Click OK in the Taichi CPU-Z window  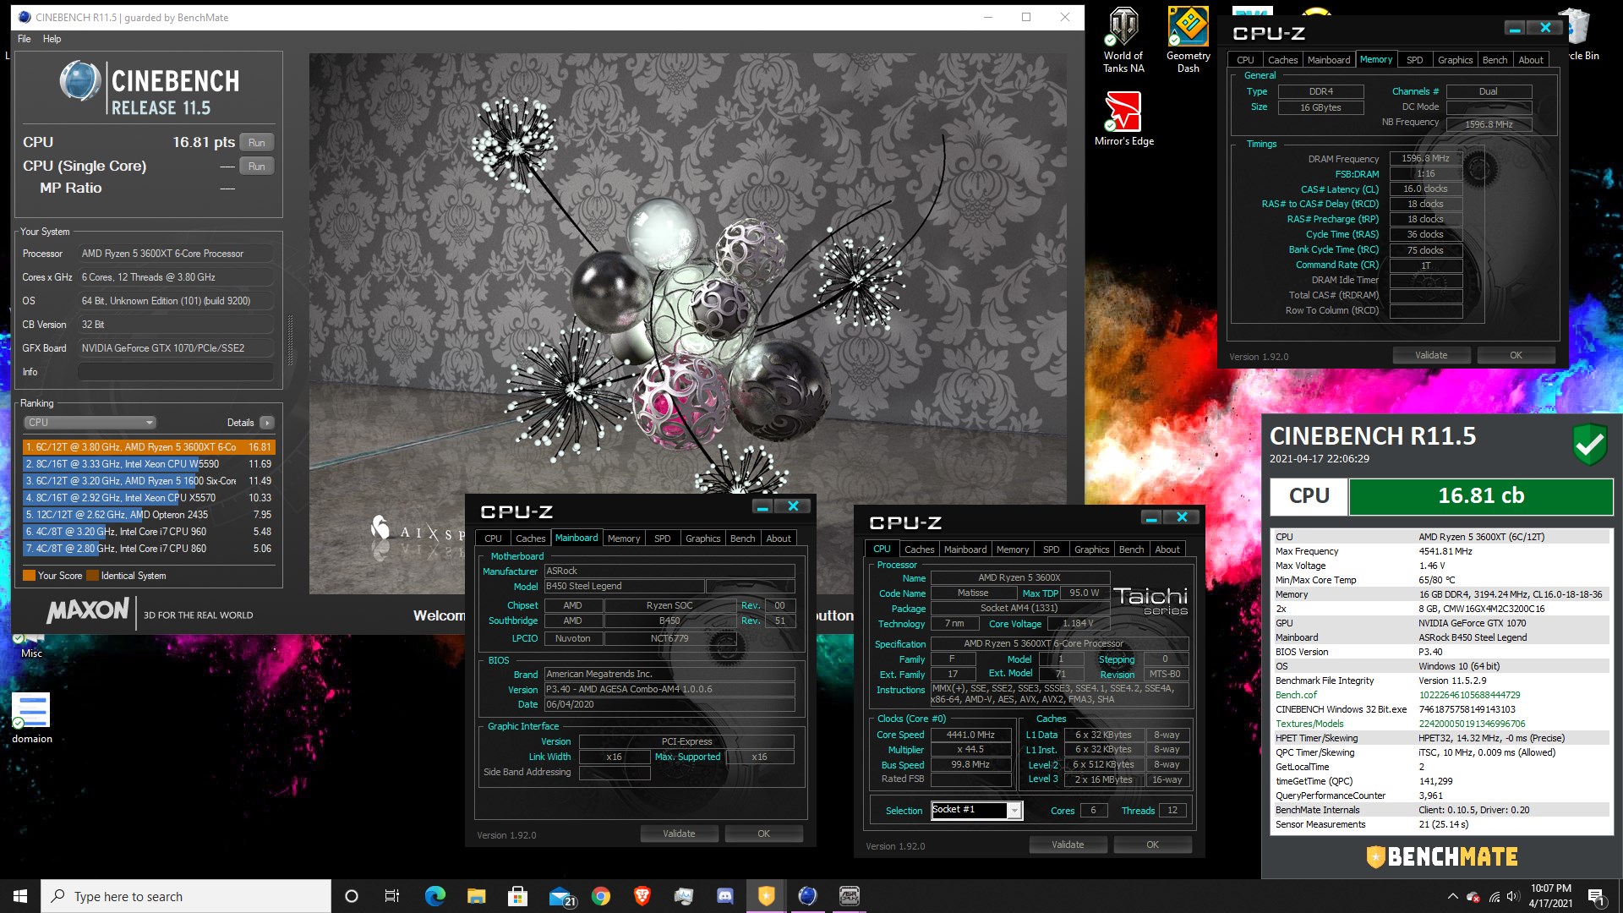point(1152,845)
